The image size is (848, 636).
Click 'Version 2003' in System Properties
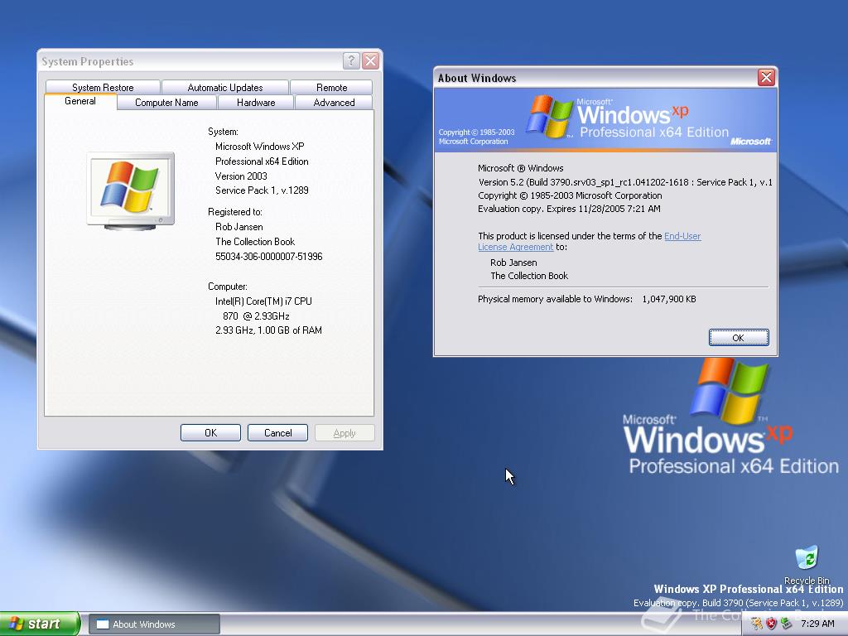click(x=241, y=176)
